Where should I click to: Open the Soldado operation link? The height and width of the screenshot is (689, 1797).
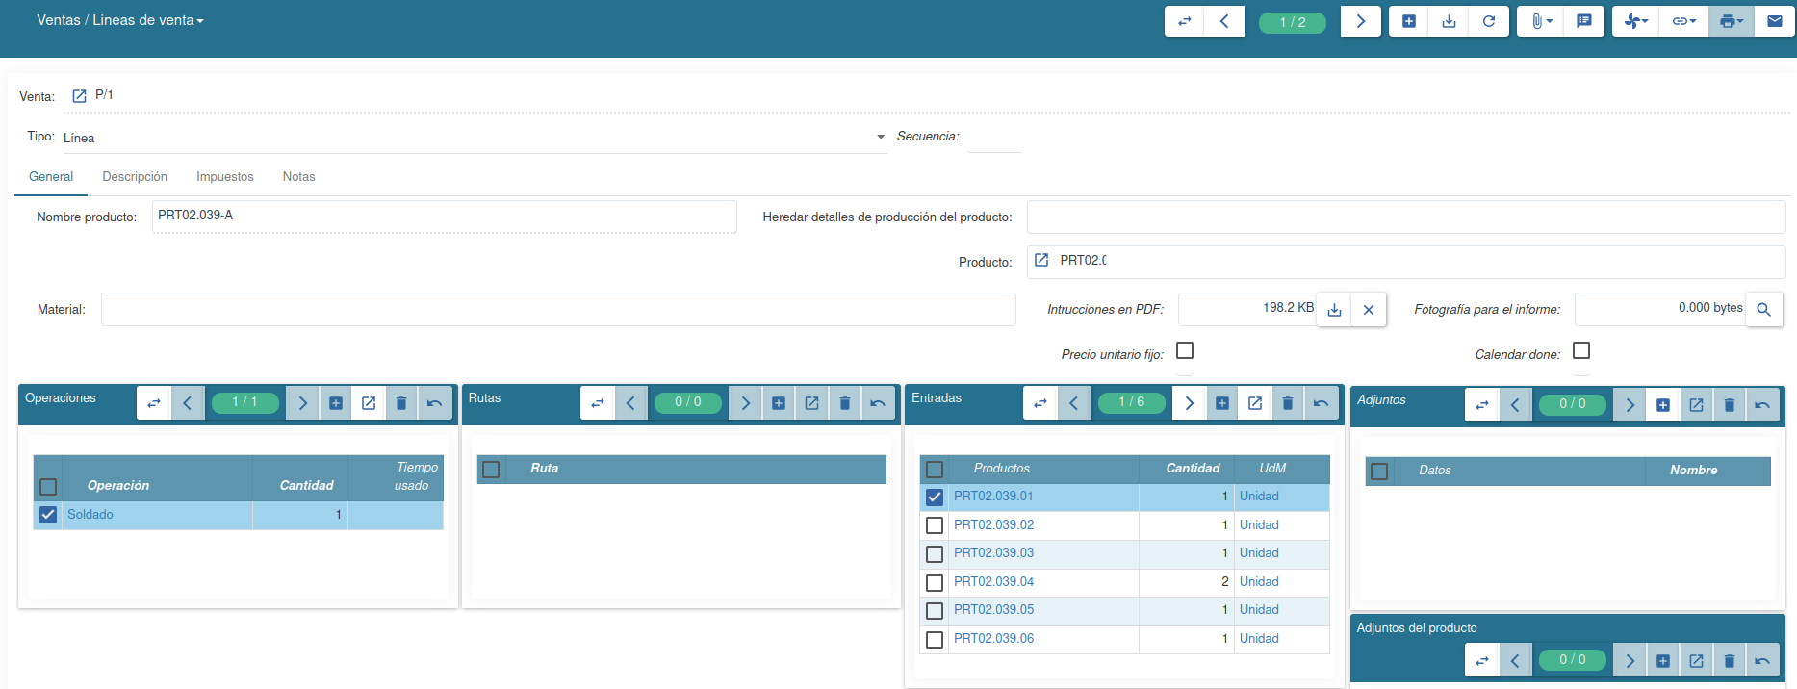point(90,515)
